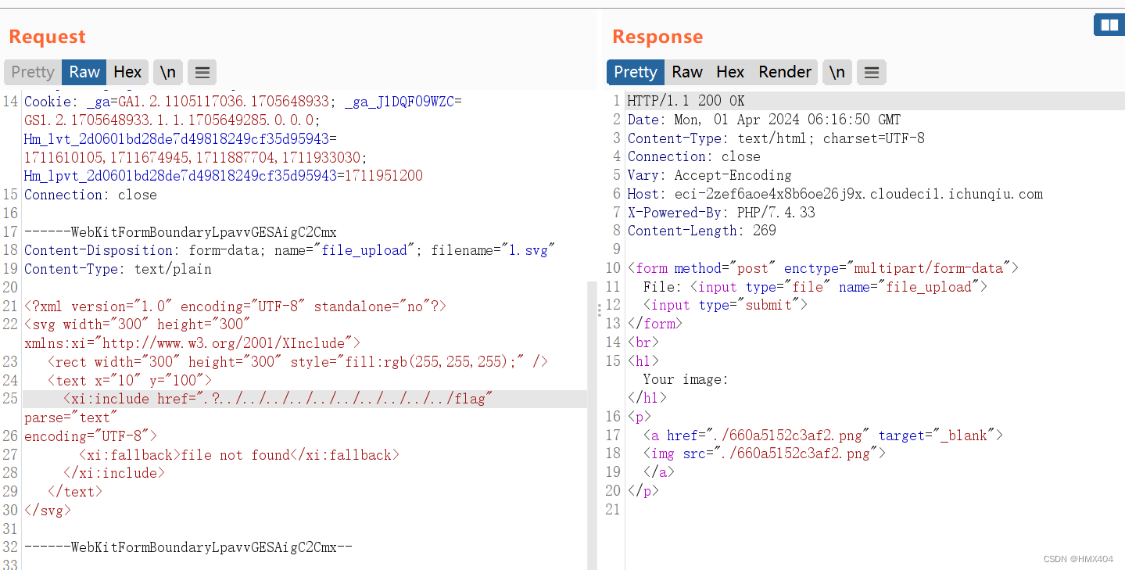Screen dimensions: 1125x570
Task: Open the Response pane hamburger menu
Action: tap(872, 72)
